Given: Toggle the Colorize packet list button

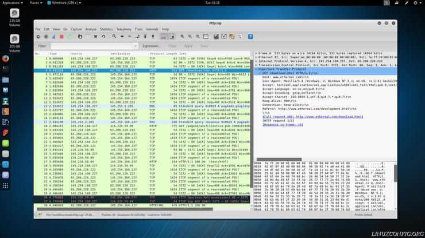Looking at the screenshot, I should pyautogui.click(x=164, y=37).
